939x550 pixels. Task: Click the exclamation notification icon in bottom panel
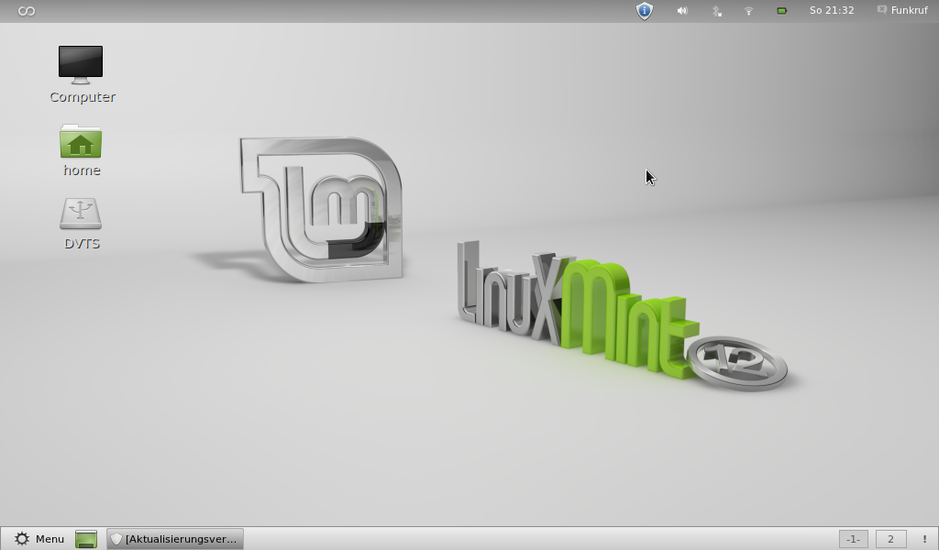[923, 539]
